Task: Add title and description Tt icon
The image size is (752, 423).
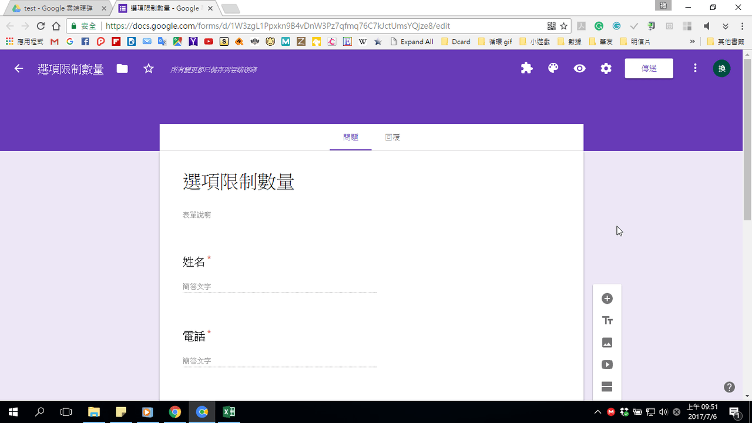Action: [x=607, y=321]
